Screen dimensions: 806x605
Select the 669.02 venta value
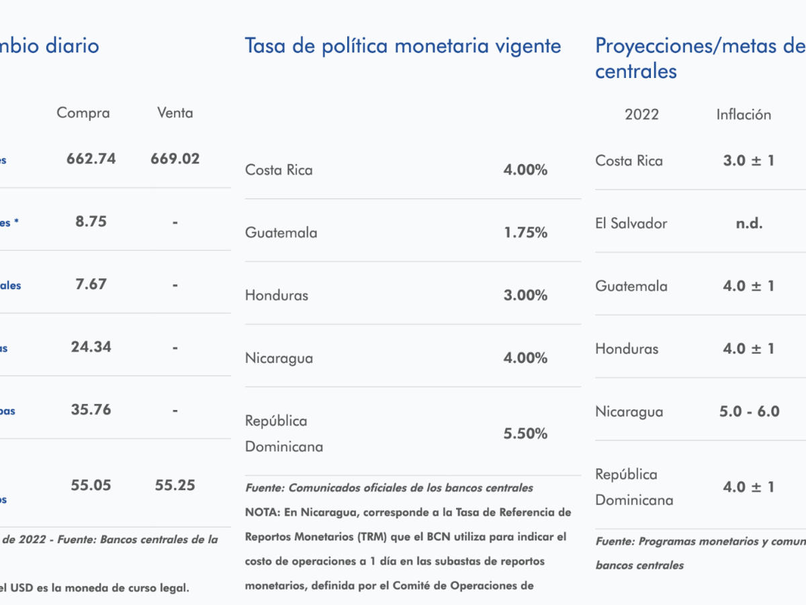coord(175,159)
